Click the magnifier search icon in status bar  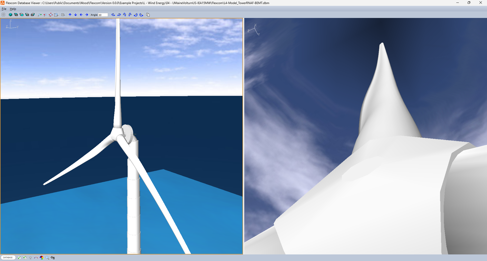pos(47,258)
